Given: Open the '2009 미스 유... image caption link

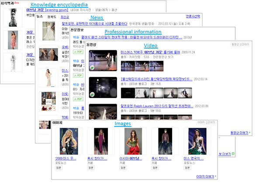Looking at the screenshot, I should pos(65,158).
